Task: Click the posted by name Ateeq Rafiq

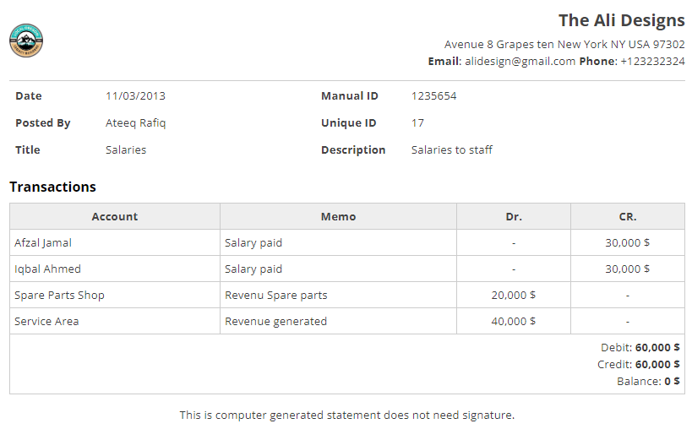Action: coord(136,122)
